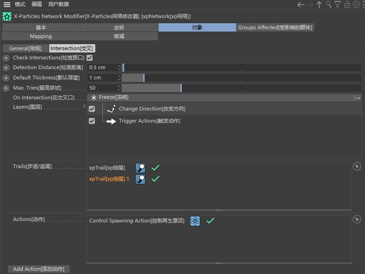
Task: Open the 编辑 menu
Action: point(37,4)
